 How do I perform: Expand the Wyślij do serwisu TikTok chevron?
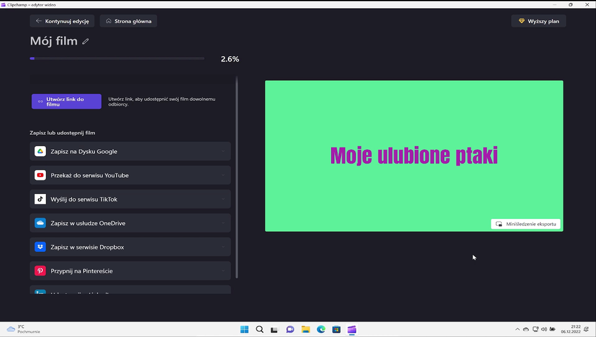click(x=223, y=200)
